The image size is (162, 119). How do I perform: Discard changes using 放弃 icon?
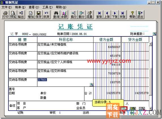coord(46,15)
